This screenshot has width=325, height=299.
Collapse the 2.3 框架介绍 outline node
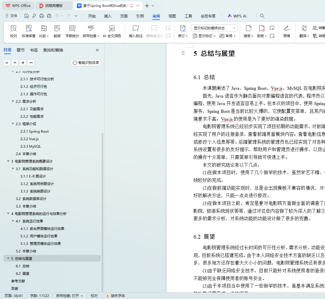point(13,124)
